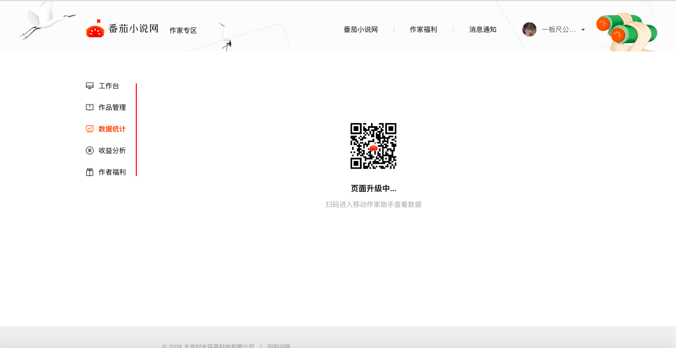Open 作者福利 in the sidebar
The image size is (676, 348).
(x=112, y=172)
